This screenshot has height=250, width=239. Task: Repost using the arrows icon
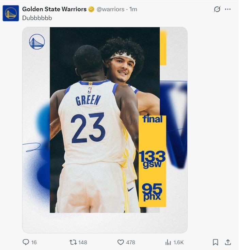pyautogui.click(x=73, y=242)
